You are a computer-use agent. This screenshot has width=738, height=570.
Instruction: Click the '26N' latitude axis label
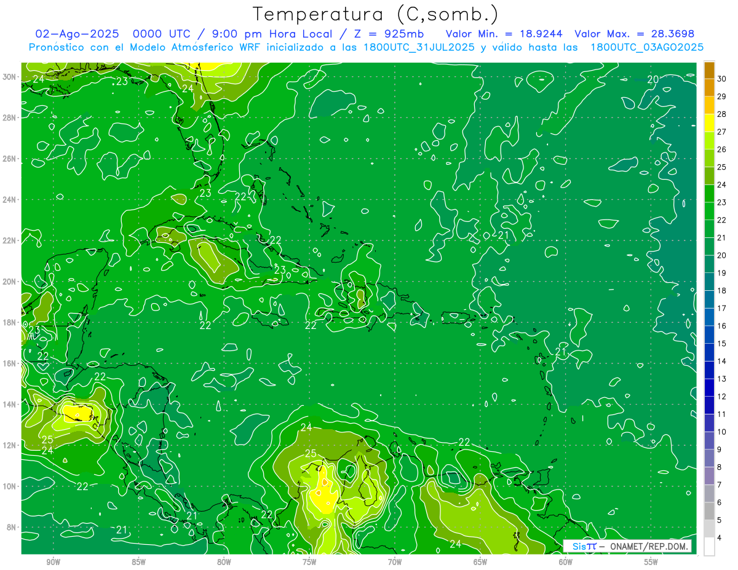(x=10, y=159)
